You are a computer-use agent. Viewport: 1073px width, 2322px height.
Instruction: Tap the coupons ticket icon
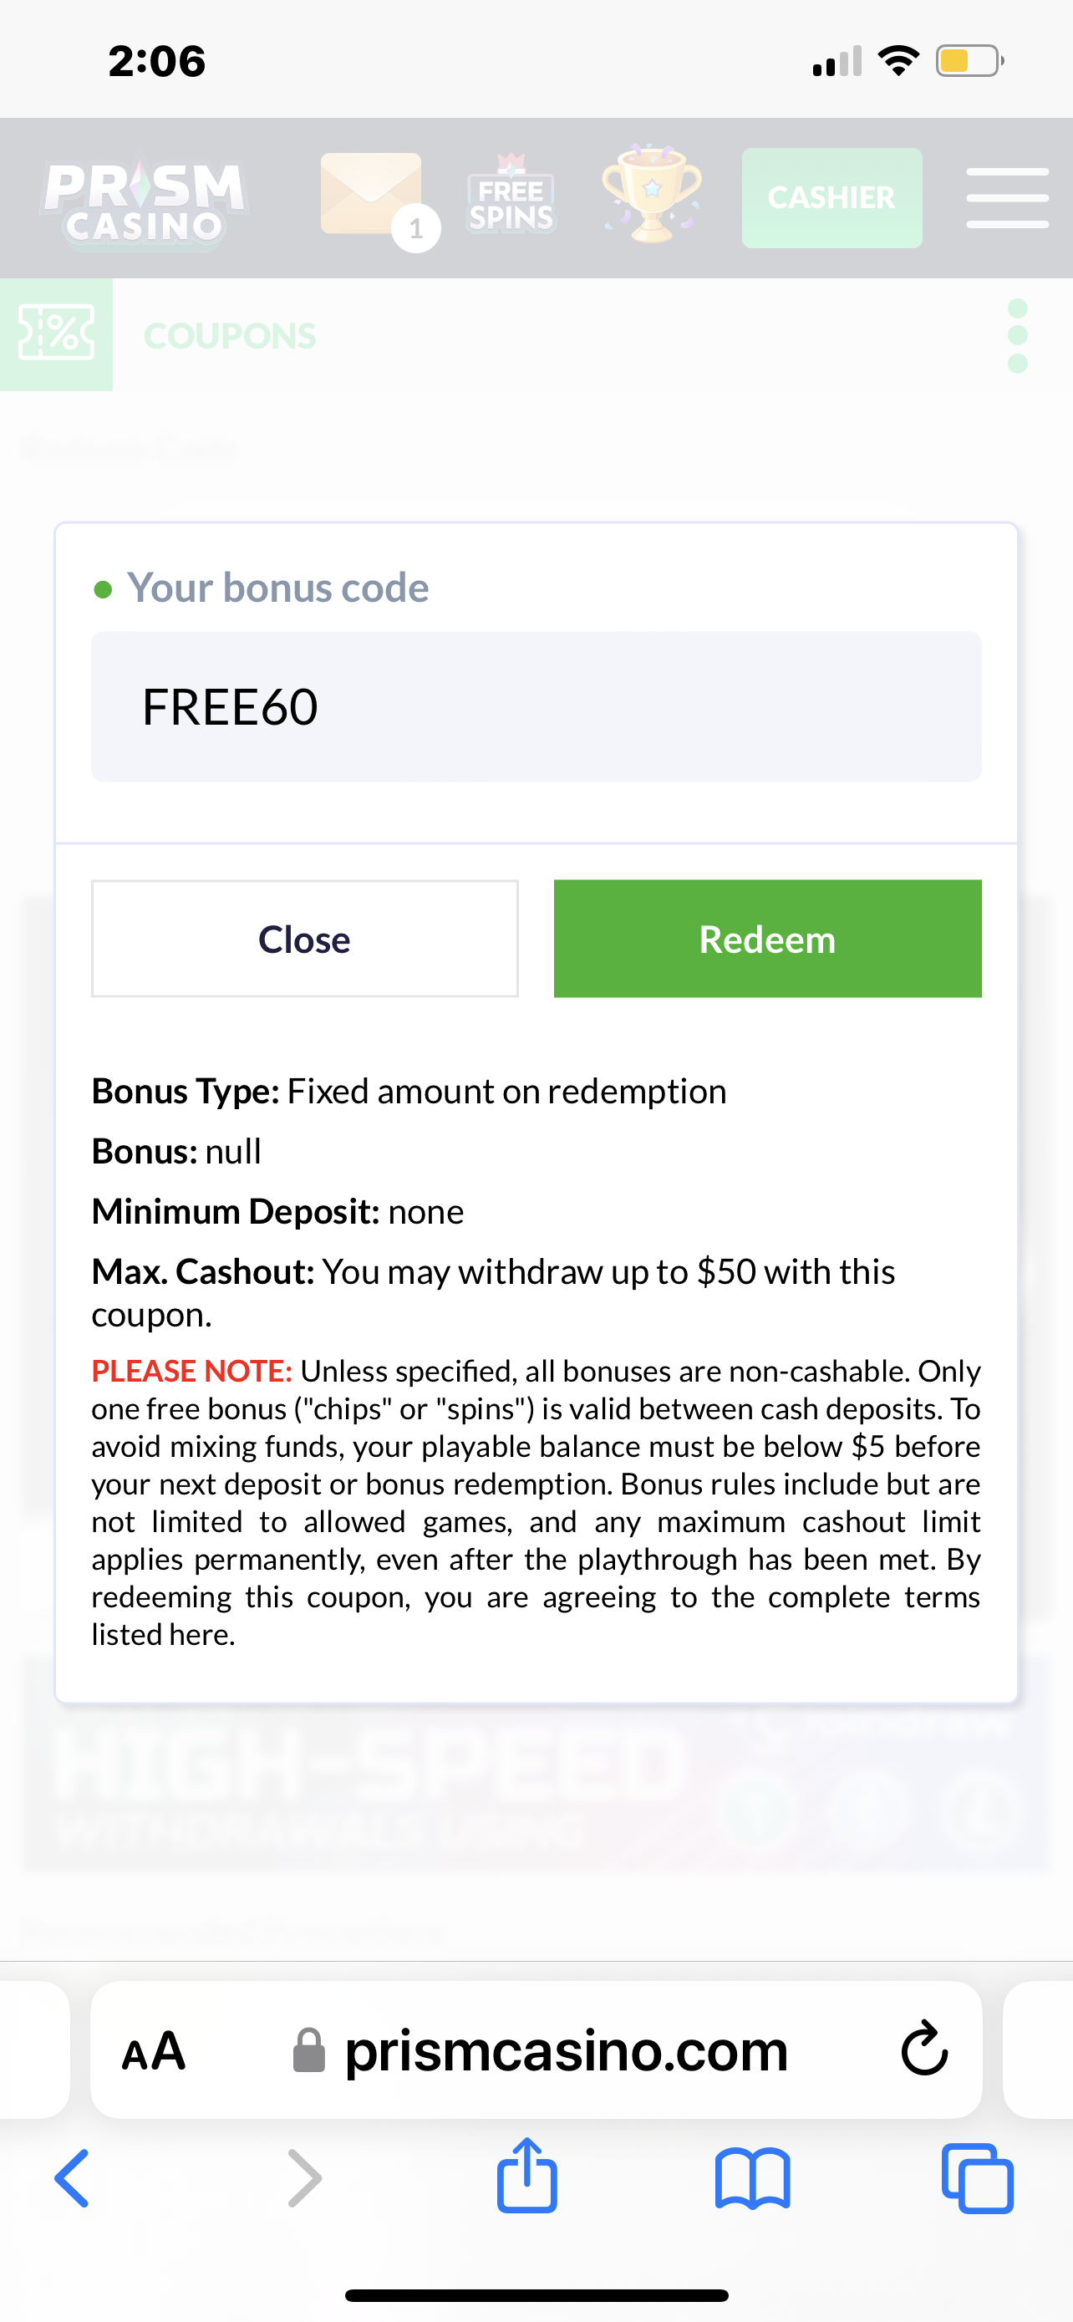point(56,334)
